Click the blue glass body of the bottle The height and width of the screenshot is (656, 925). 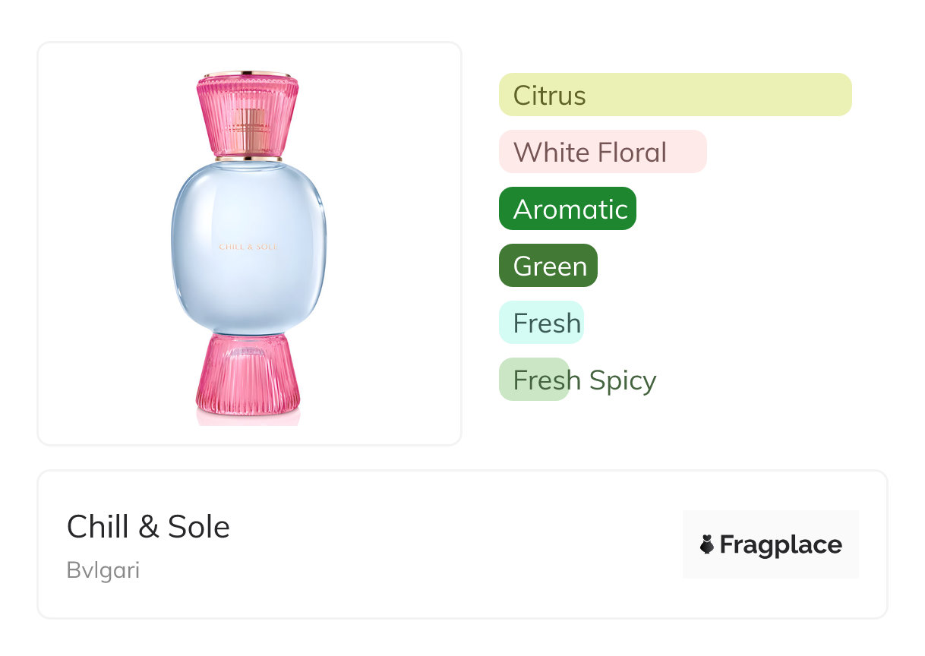coord(248,289)
